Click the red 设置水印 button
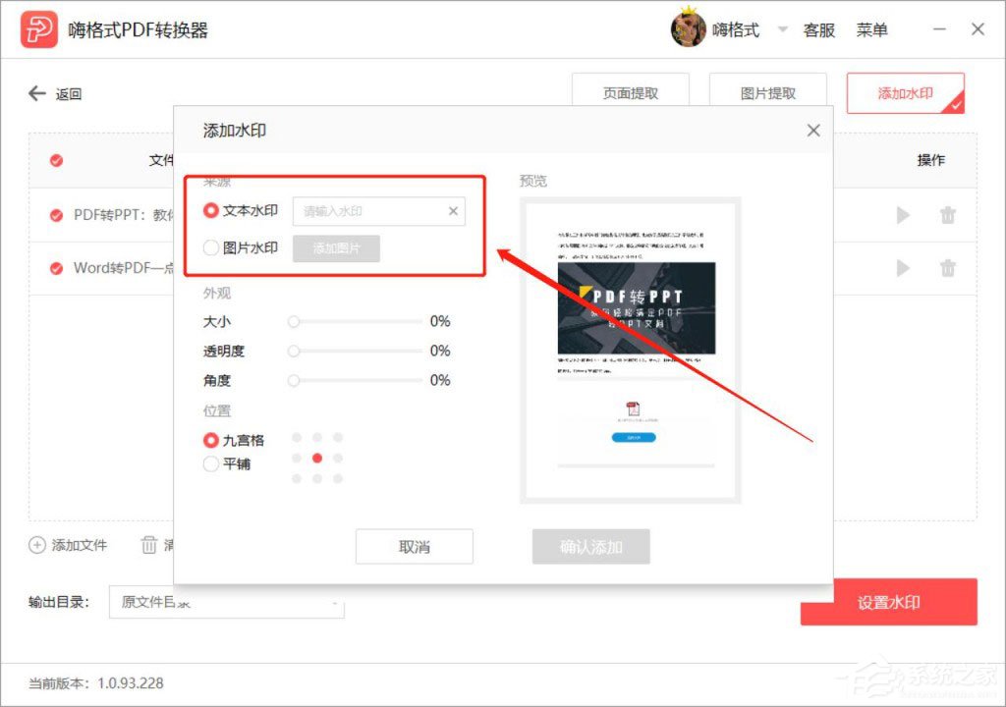 888,602
